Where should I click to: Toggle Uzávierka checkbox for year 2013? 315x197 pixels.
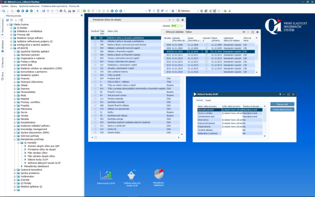point(206,62)
